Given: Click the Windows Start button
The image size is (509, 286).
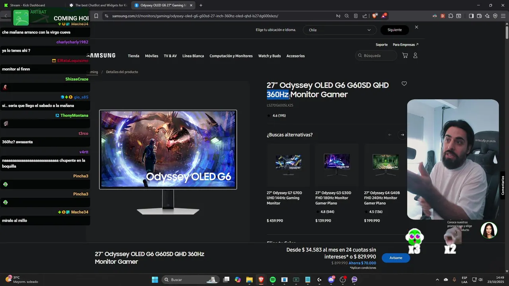Looking at the screenshot, I should coord(155,280).
